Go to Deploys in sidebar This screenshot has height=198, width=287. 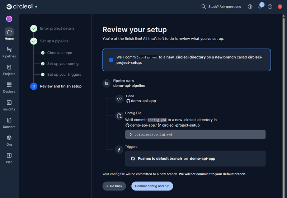tap(9, 85)
